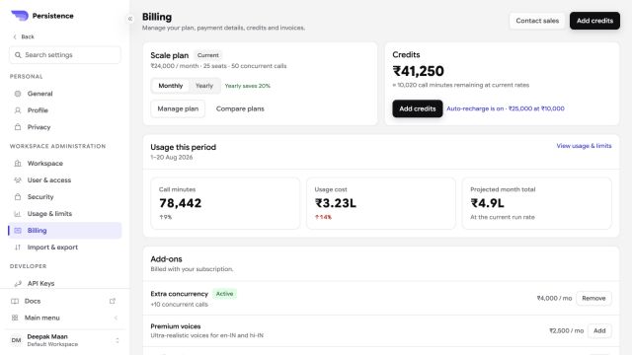Click the ₹4.9L projected total value

[x=487, y=203]
